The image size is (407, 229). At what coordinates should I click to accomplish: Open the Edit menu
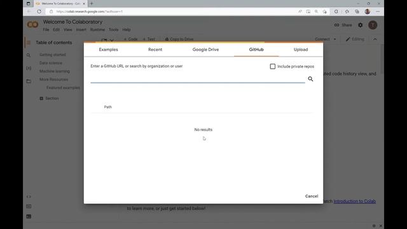57,30
